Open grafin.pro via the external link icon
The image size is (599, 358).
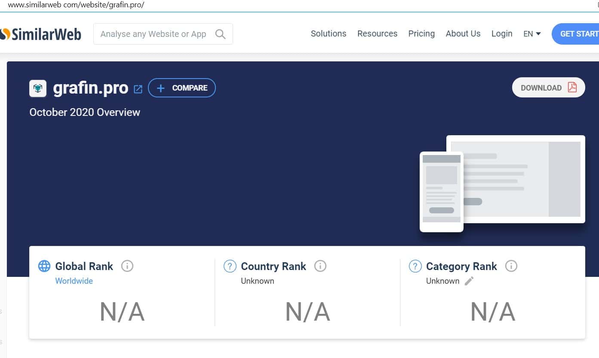pyautogui.click(x=138, y=89)
